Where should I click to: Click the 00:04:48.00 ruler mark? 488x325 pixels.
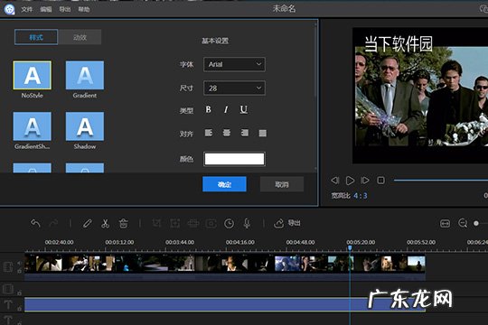300,242
